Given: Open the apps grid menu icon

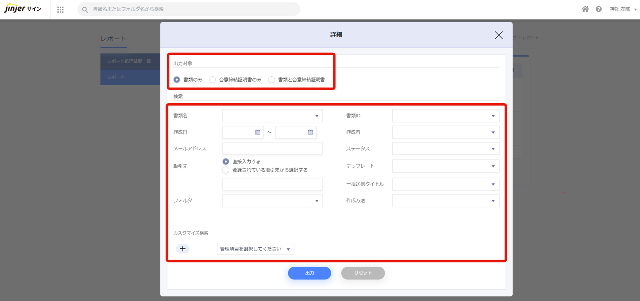Looking at the screenshot, I should [60, 9].
